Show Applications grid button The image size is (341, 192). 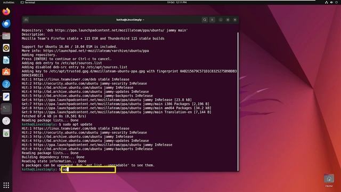(6, 185)
